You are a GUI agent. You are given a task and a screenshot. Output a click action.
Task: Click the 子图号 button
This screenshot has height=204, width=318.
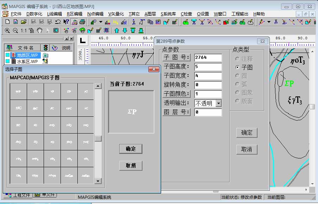coord(176,57)
